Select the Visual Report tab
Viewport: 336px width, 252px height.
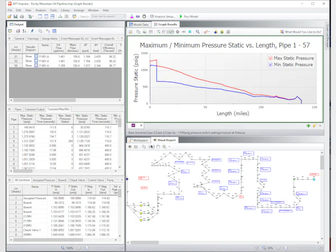(x=165, y=140)
